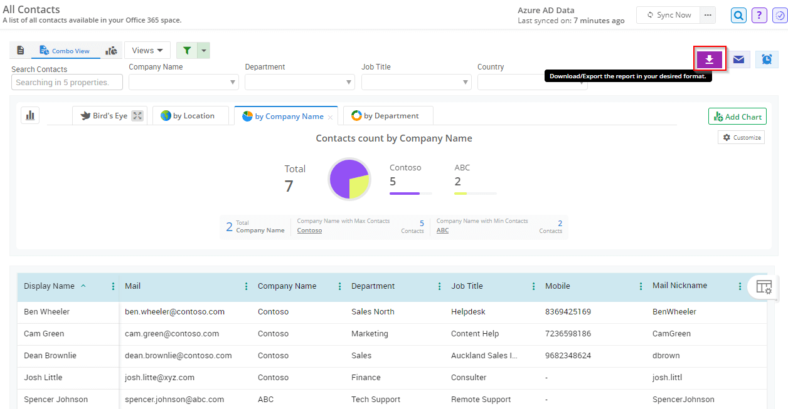Open the by Department chart tab
This screenshot has height=409, width=788.
point(388,115)
